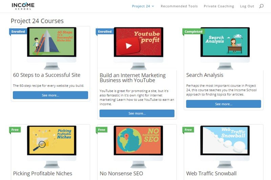Click the Web Traffic Snowball course title
This screenshot has height=180, width=271.
(211, 174)
